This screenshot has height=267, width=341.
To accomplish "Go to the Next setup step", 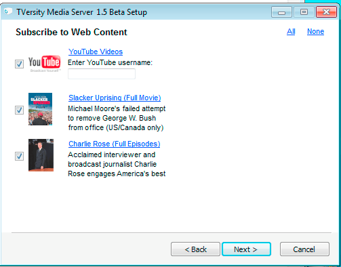I will point(246,249).
